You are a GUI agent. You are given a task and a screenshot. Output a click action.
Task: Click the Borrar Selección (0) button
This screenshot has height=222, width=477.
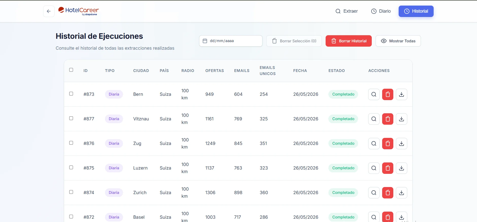click(294, 41)
